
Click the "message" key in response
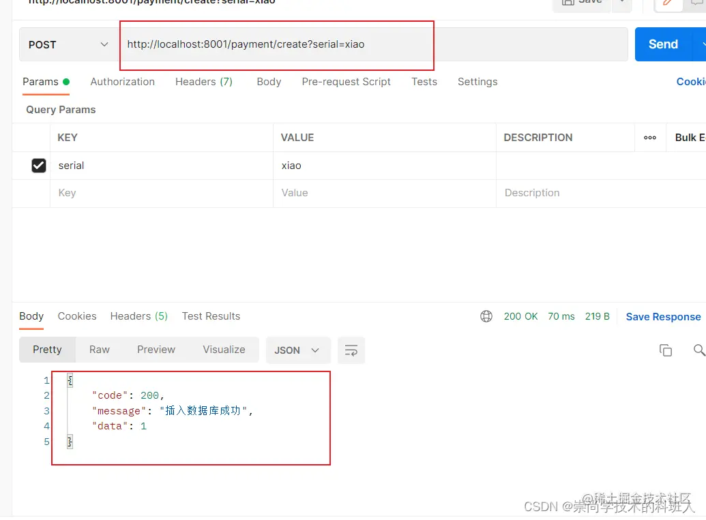pos(119,411)
